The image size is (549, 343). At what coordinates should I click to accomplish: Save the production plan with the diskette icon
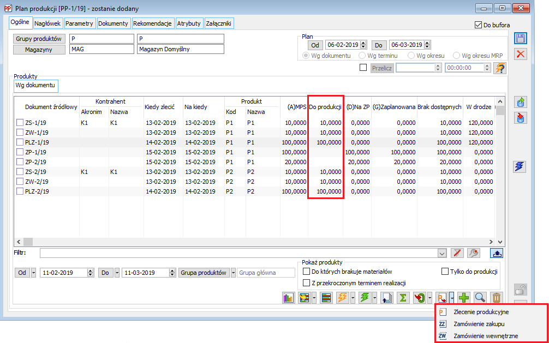pyautogui.click(x=521, y=38)
